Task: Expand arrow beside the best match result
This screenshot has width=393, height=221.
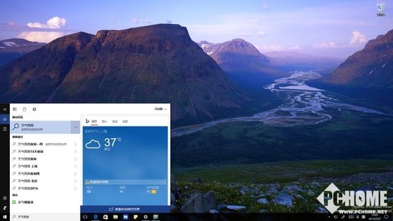Action: 76,127
